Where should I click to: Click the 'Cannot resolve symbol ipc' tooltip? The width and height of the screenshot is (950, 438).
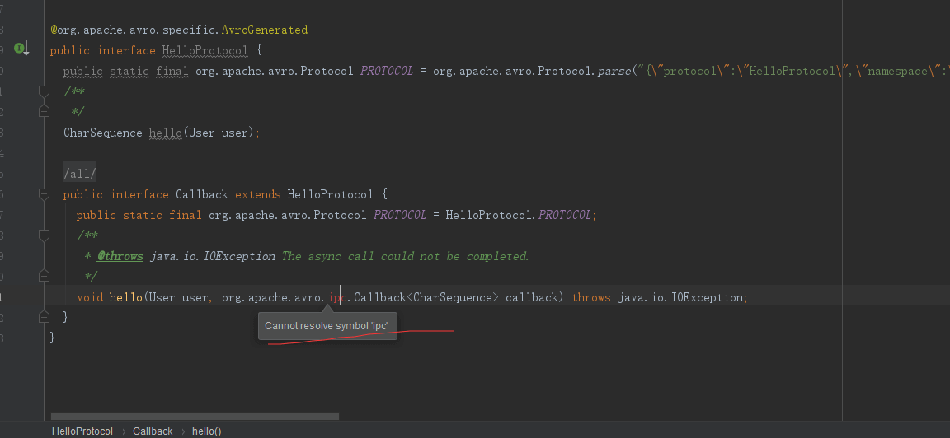click(327, 326)
